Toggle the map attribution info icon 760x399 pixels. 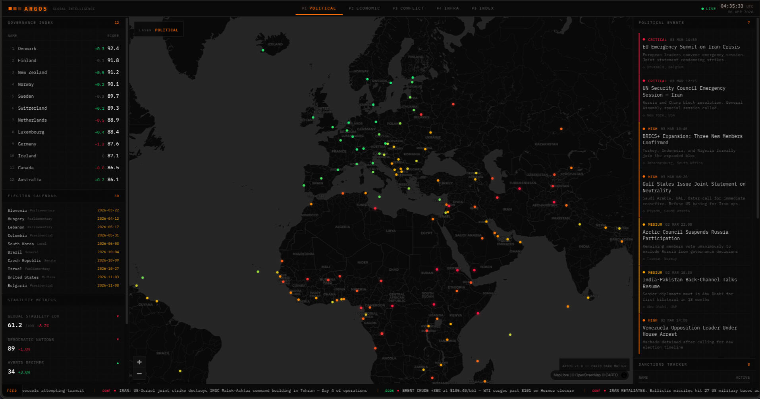click(624, 375)
